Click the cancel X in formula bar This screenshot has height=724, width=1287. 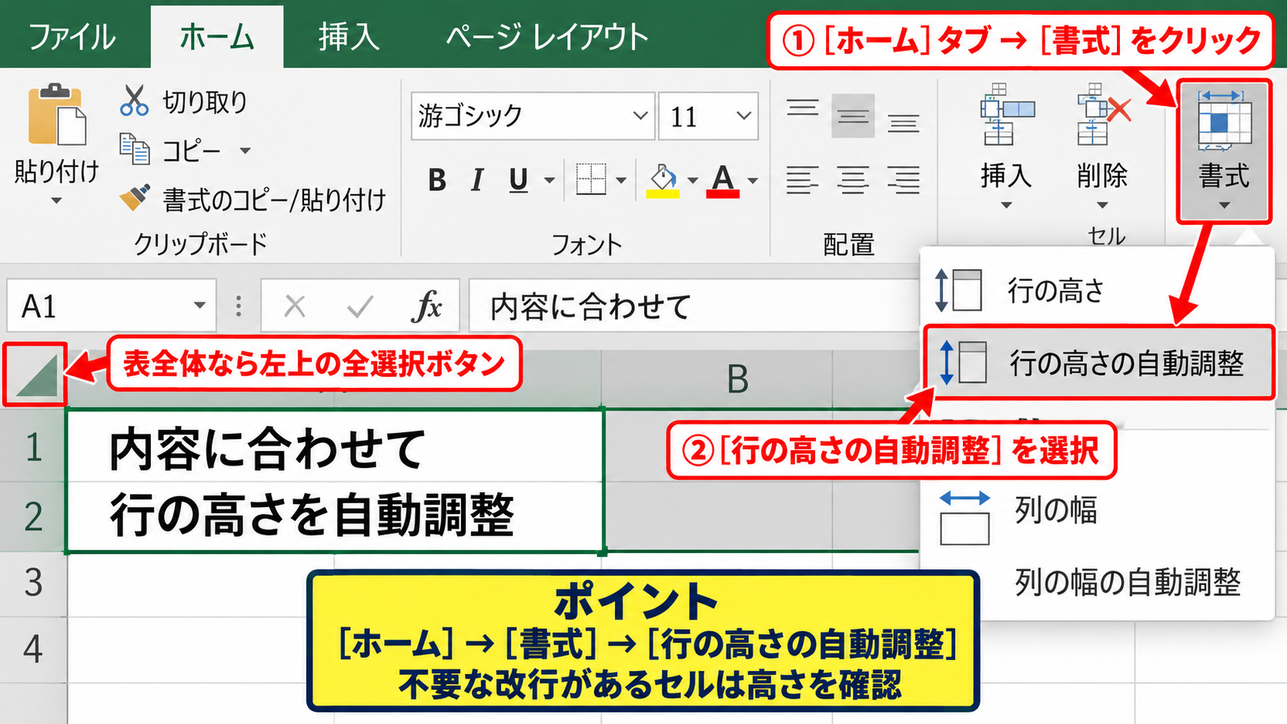pyautogui.click(x=294, y=306)
